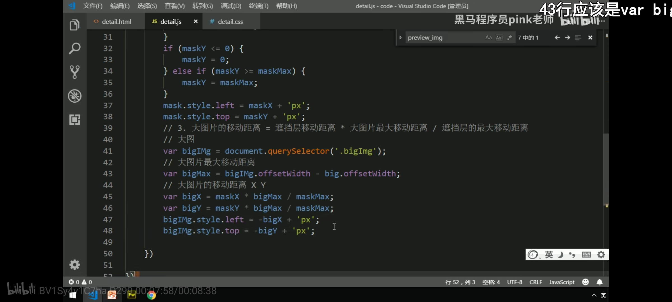Click the 英 input indicator in system tray
This screenshot has height=302, width=672.
coord(603,295)
